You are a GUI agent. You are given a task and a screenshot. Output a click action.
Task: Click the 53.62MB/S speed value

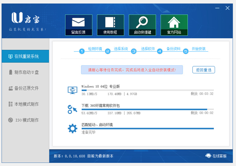(x=89, y=113)
